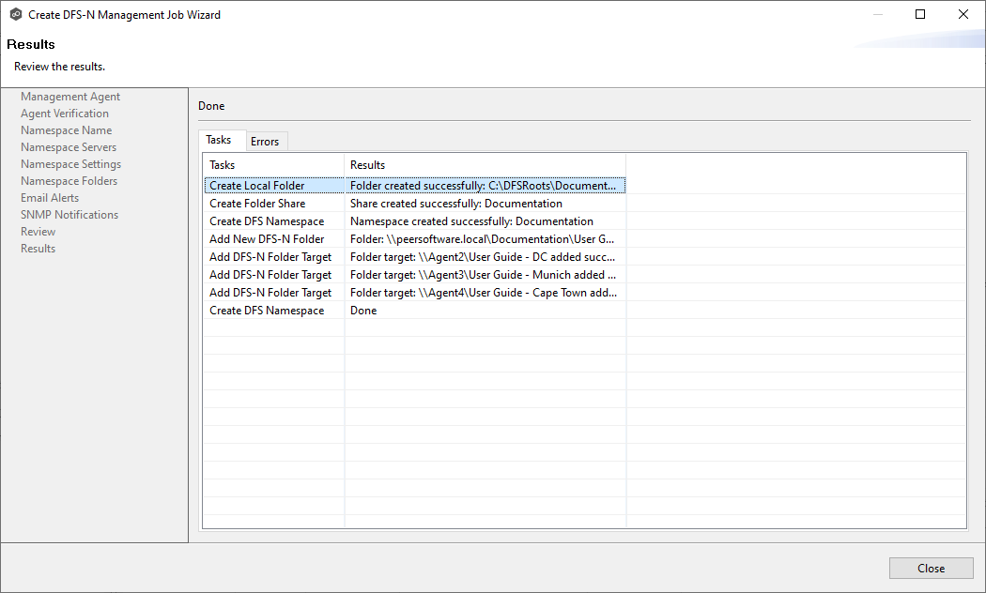Open the SNMP Notifications step
Image resolution: width=986 pixels, height=593 pixels.
tap(69, 215)
